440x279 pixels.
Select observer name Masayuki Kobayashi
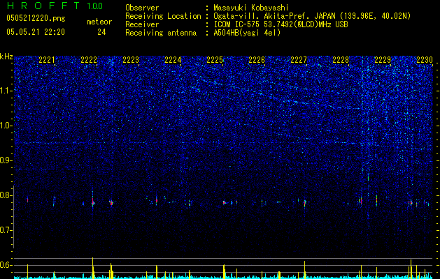click(251, 8)
